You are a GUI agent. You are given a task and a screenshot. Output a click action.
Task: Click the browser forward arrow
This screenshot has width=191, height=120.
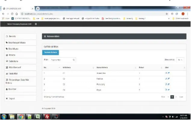click(8, 14)
